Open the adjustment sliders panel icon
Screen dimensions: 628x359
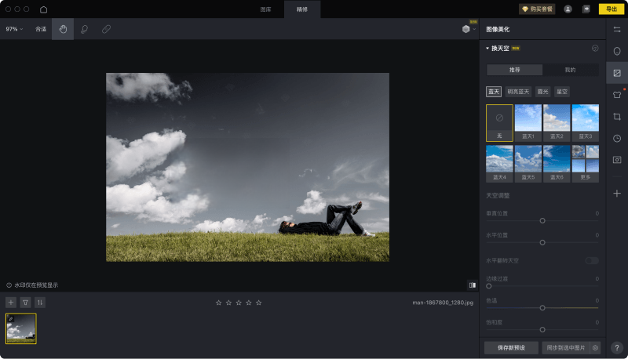point(617,29)
